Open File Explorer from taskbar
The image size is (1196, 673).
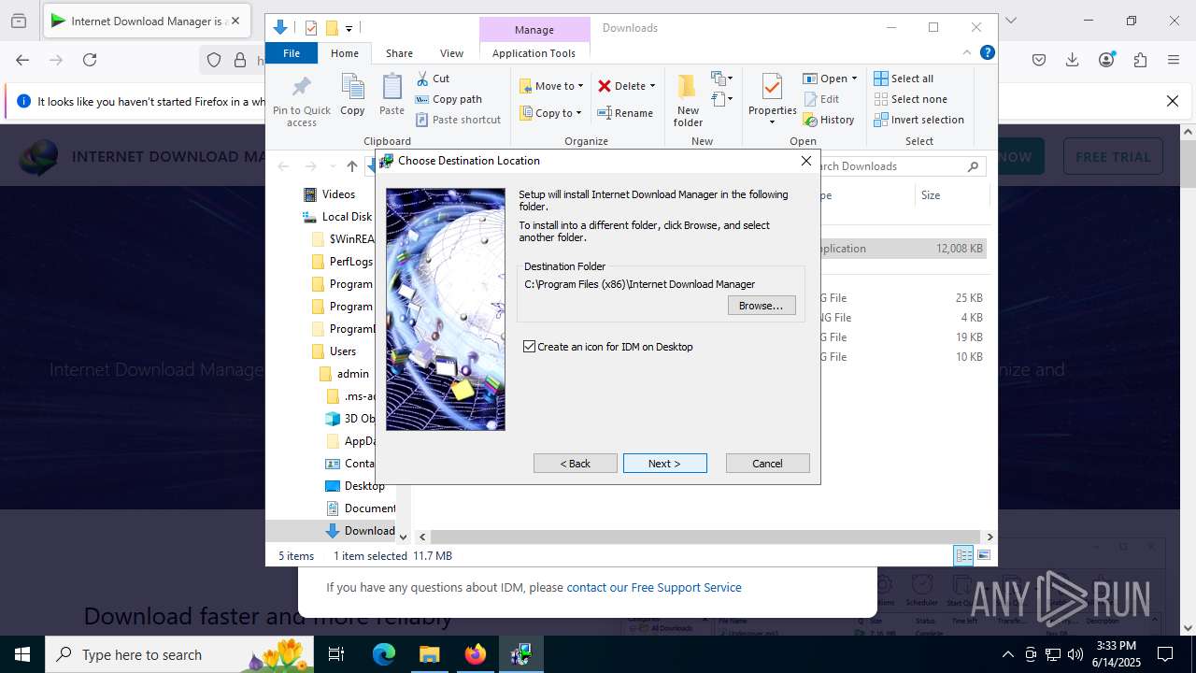(x=429, y=654)
